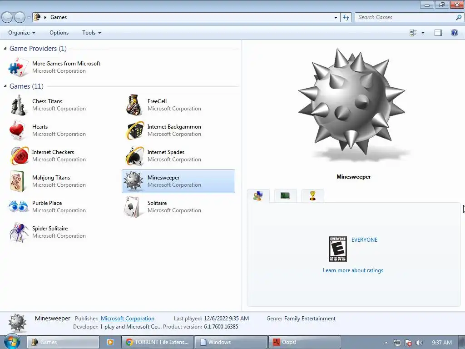Click the Chess Titans title text
Screen dimensions: 465x349
[x=47, y=101]
